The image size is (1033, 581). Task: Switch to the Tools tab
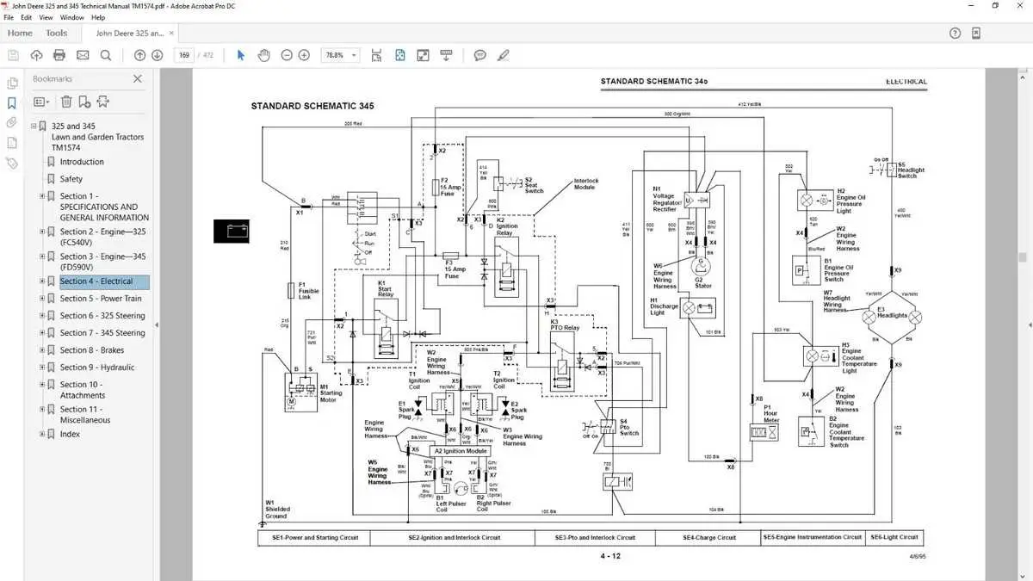57,33
